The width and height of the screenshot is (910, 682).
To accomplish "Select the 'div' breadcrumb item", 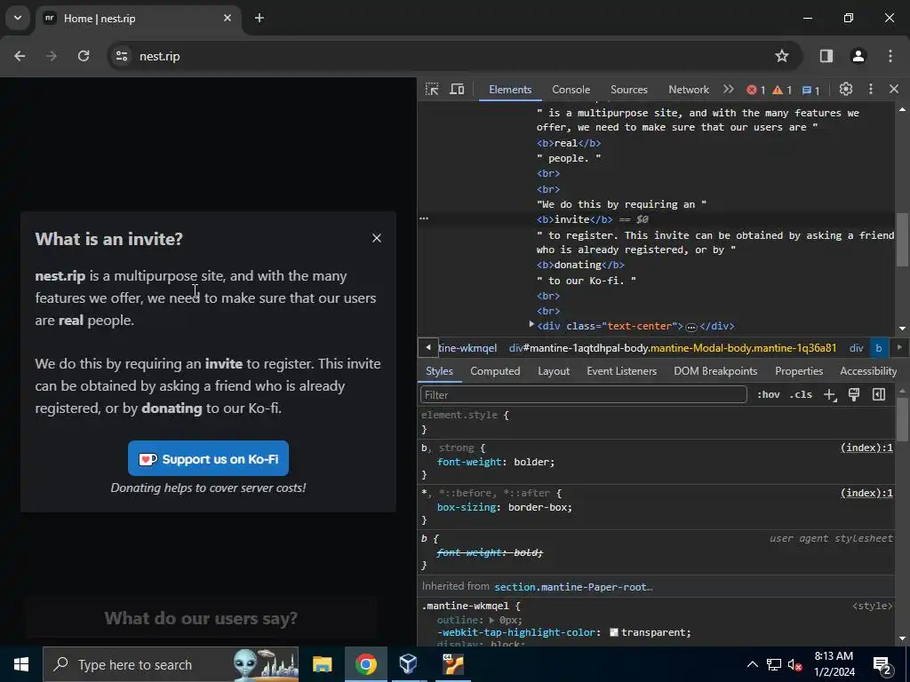I will tap(857, 348).
